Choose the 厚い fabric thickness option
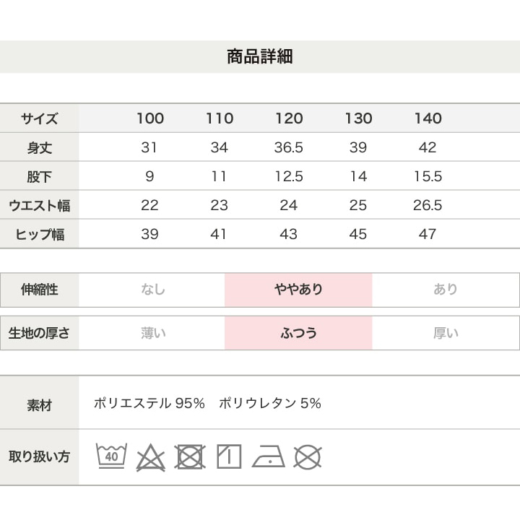Viewport: 520px width, 520px height. point(446,333)
